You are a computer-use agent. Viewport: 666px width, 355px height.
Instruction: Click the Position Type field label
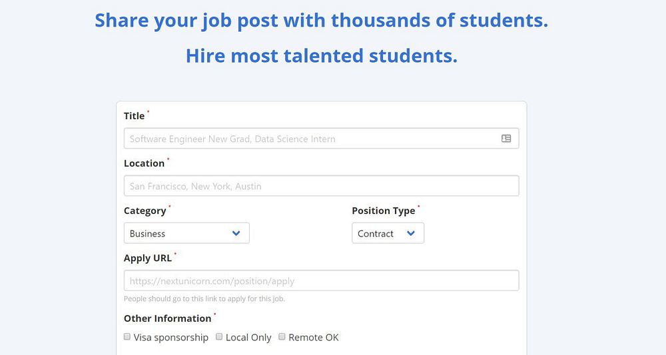click(x=383, y=210)
